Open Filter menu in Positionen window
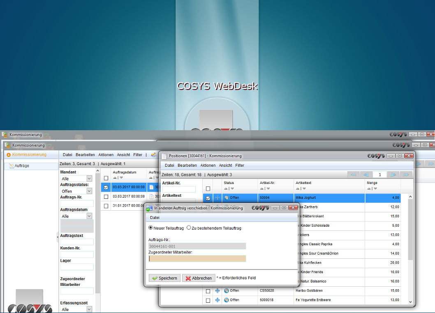This screenshot has height=313, width=435. 240,166
